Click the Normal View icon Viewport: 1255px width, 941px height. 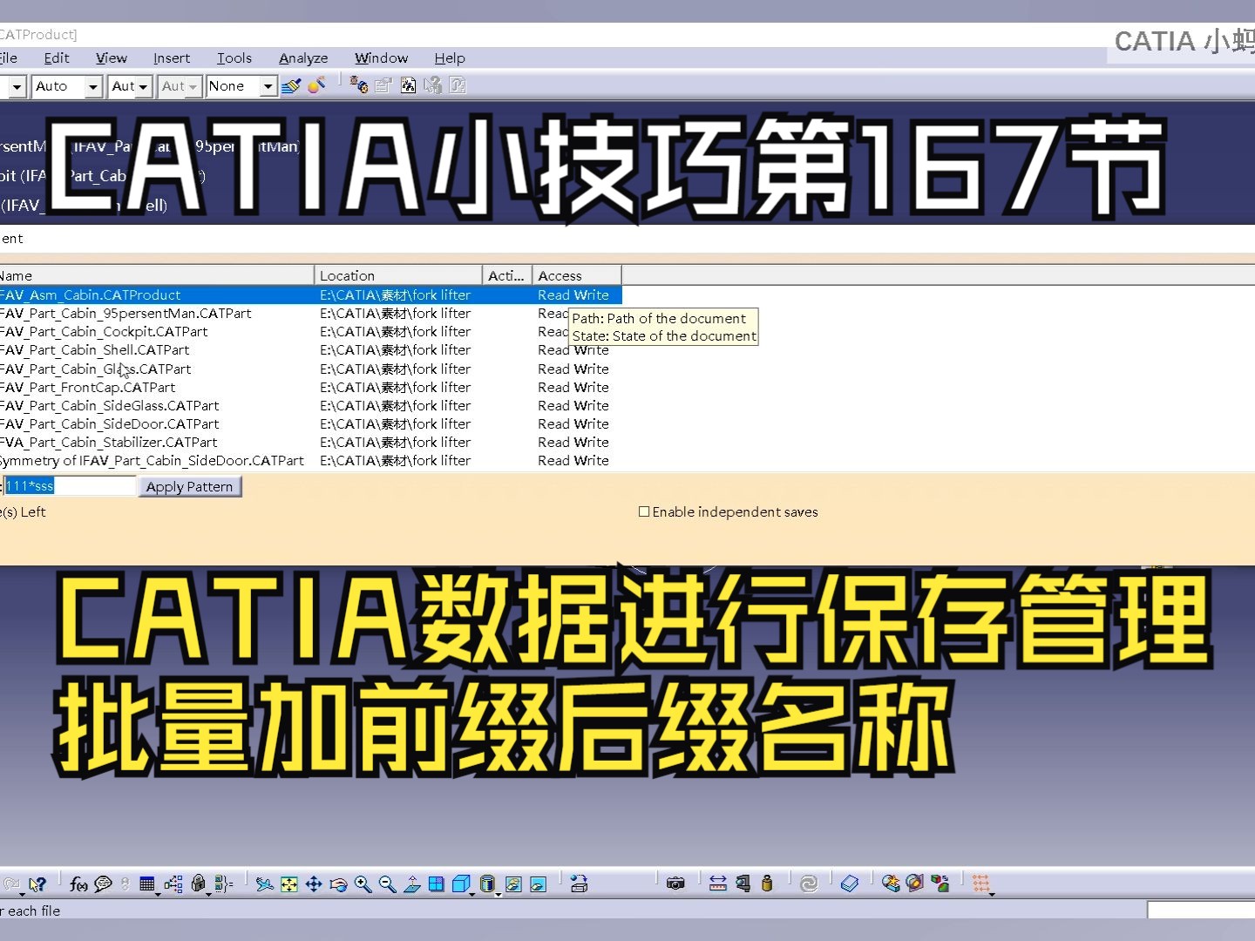click(412, 884)
